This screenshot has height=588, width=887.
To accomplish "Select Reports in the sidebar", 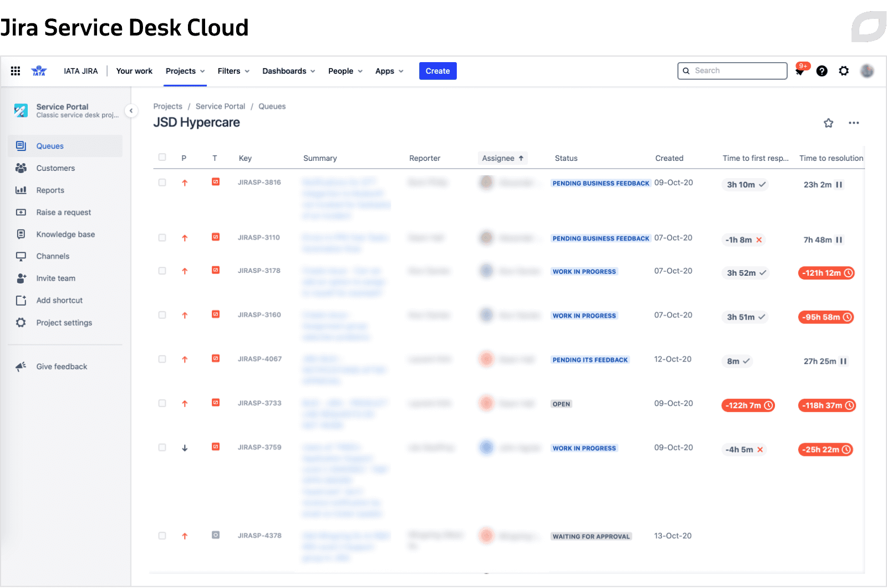I will point(65,190).
